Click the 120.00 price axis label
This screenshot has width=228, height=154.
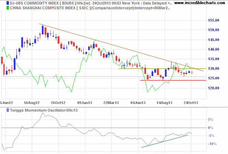(x=214, y=88)
